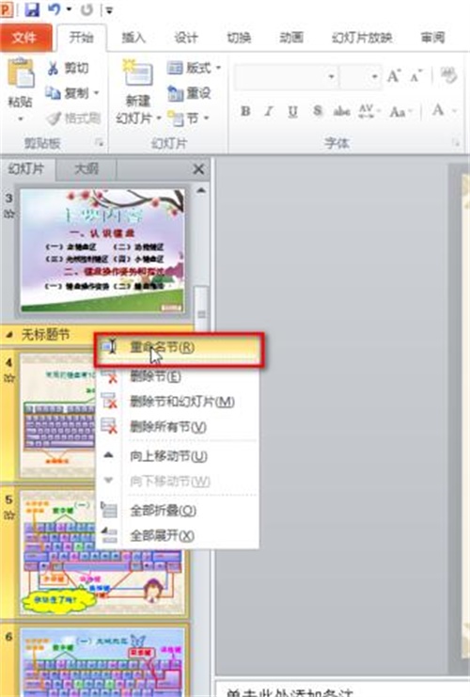Switch to the 设计 ribbon tab

tap(186, 38)
